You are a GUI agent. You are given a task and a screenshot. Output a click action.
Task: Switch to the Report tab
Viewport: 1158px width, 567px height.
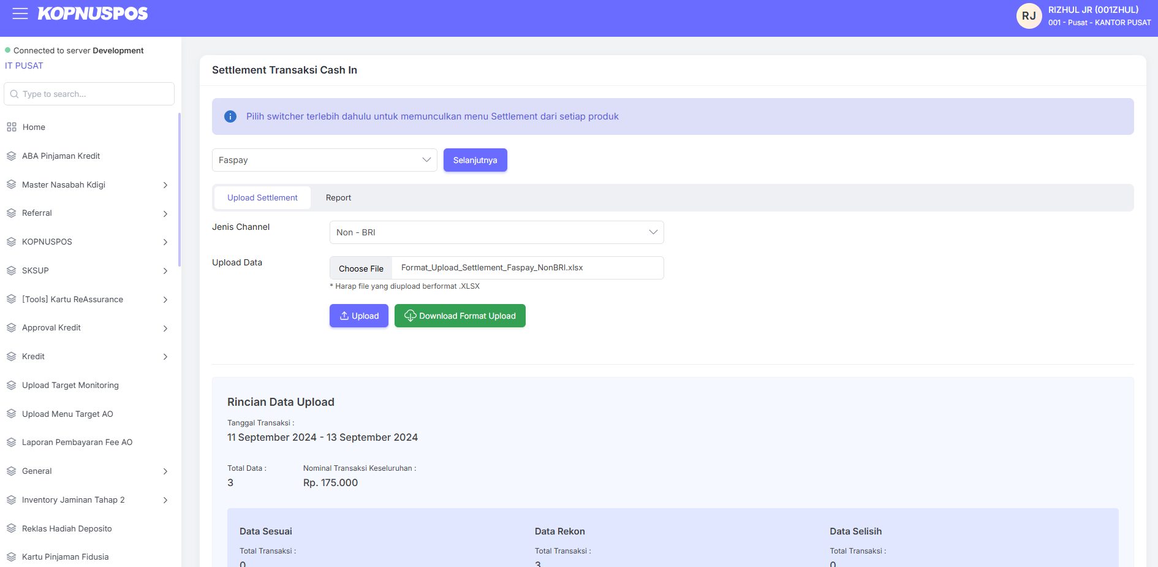[338, 197]
